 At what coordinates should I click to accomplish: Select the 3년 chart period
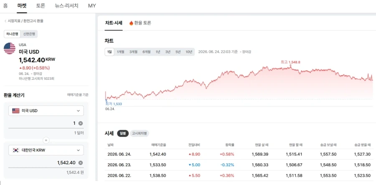point(168,52)
